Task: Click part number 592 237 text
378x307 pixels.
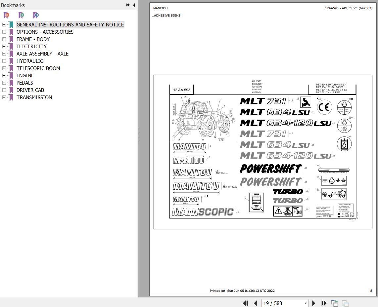Action: 327,216
